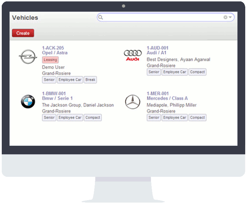Click the Opel logo icon
Viewport: 247px width, 204px height.
point(28,56)
